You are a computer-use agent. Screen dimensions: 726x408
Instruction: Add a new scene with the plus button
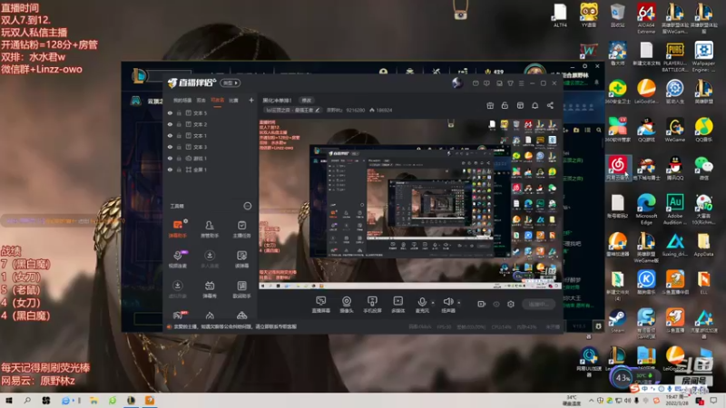click(251, 100)
